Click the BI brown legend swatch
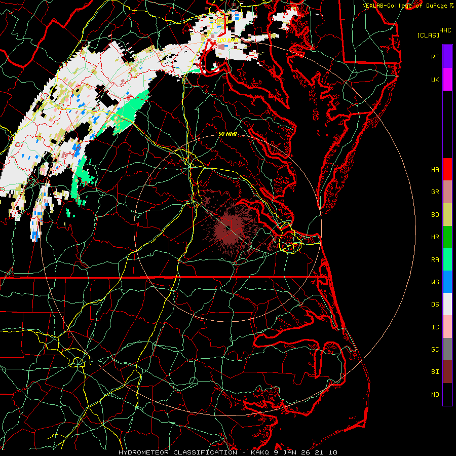This screenshot has height=456, width=456. pyautogui.click(x=447, y=372)
